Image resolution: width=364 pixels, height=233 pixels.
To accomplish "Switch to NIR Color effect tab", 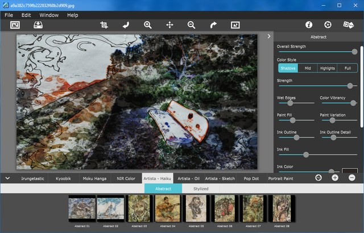I will (x=126, y=178).
